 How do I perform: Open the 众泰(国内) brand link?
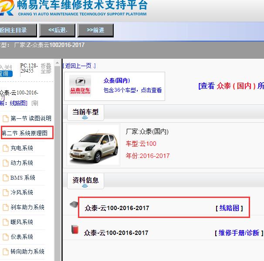(117, 80)
